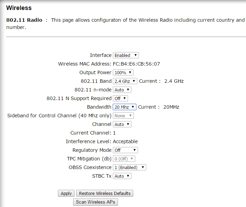
Task: Open the Interface Enabled dropdown
Action: (x=126, y=55)
